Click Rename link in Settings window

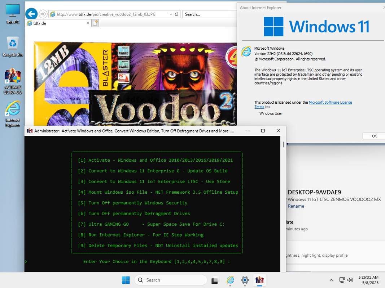click(296, 206)
